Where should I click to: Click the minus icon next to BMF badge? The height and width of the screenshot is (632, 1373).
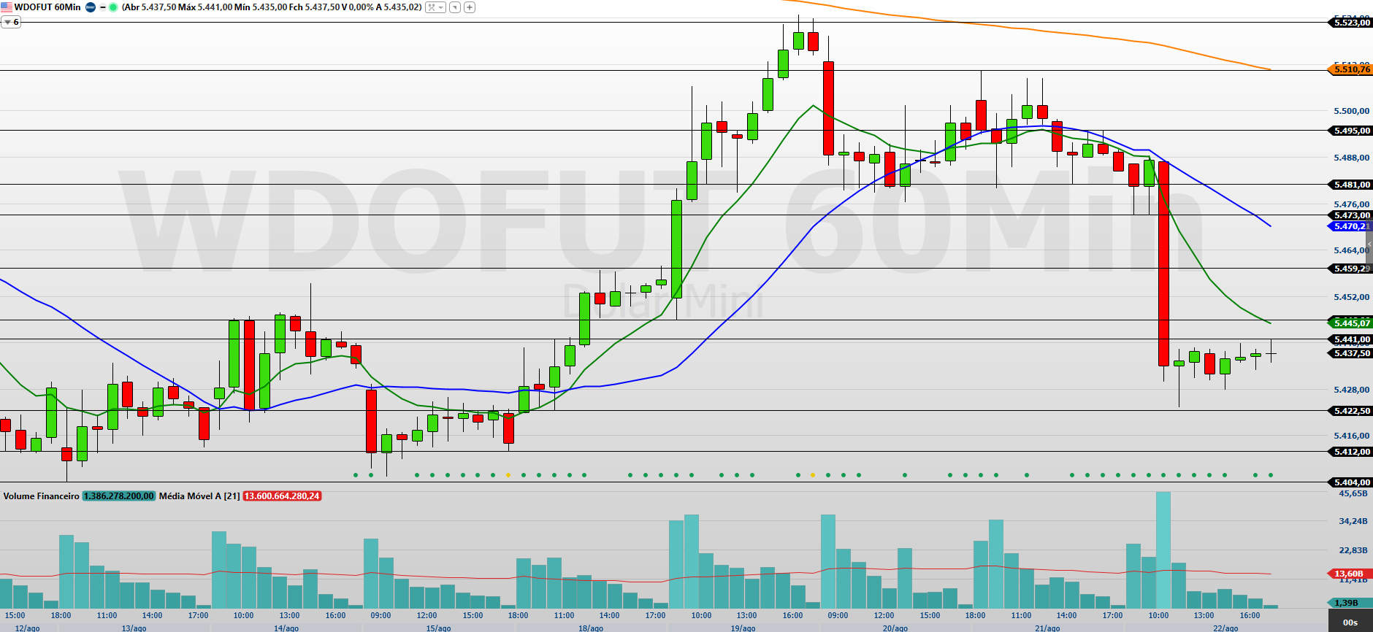[102, 7]
